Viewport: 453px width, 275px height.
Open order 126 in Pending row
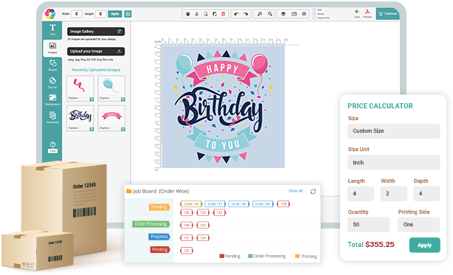pos(187,212)
